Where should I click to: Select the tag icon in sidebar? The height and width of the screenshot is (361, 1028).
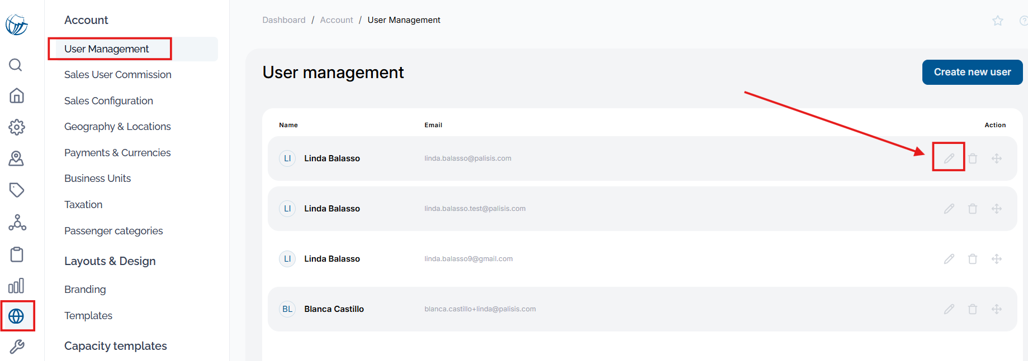(17, 190)
